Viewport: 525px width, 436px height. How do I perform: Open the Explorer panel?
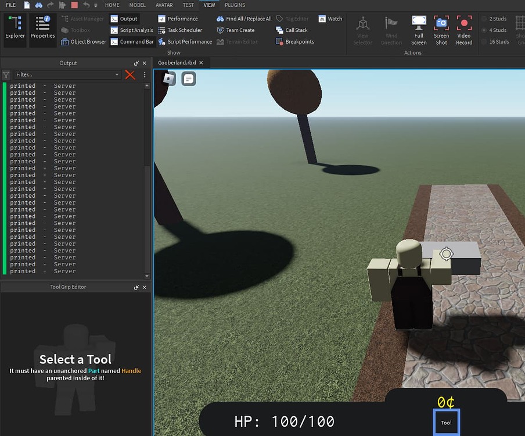pyautogui.click(x=15, y=30)
